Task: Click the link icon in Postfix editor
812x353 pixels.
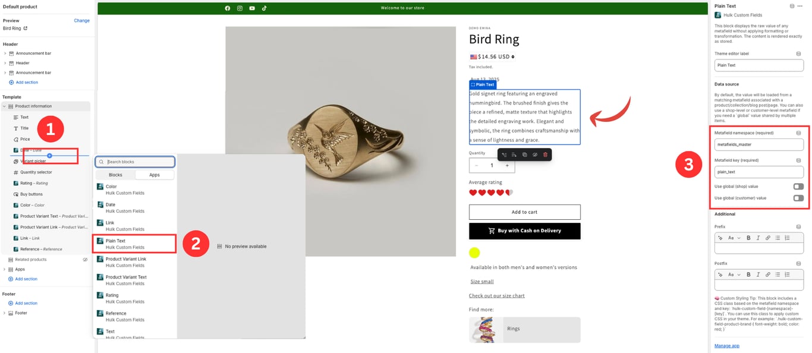Action: [767, 275]
